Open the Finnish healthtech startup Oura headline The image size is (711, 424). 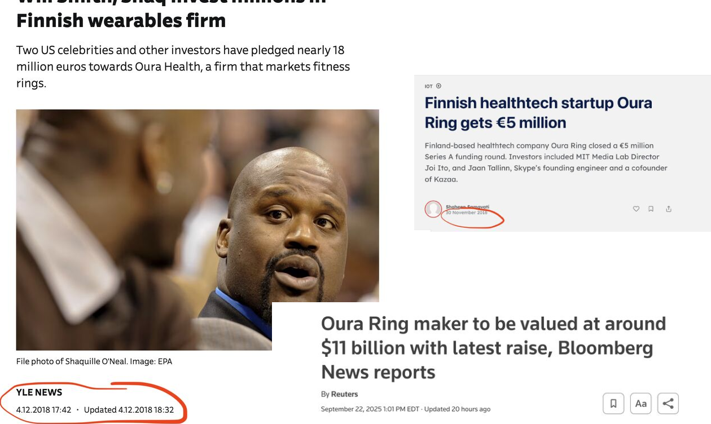(538, 112)
